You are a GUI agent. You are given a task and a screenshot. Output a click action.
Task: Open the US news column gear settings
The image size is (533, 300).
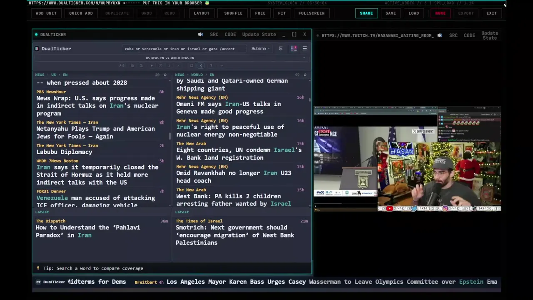tap(165, 75)
